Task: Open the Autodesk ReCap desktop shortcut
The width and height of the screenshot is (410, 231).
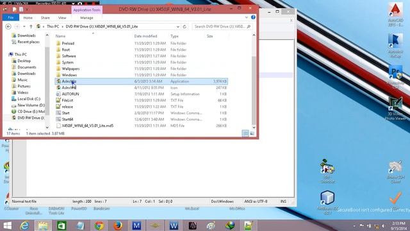Action: tap(395, 45)
